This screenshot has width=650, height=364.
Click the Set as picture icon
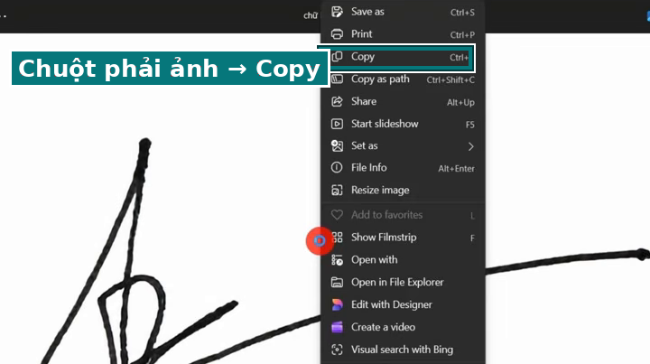[x=337, y=145]
